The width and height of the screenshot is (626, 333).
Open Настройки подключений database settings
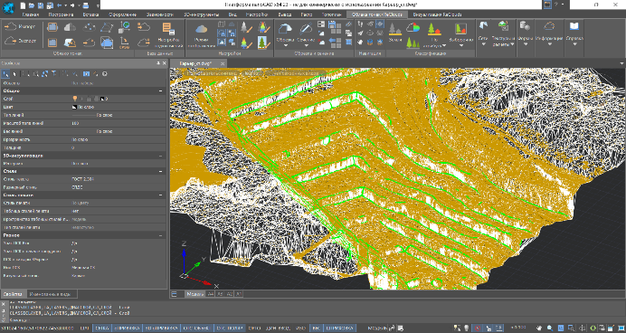[x=168, y=35]
